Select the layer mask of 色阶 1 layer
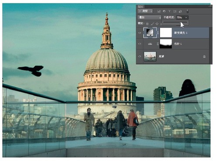 pos(166,44)
